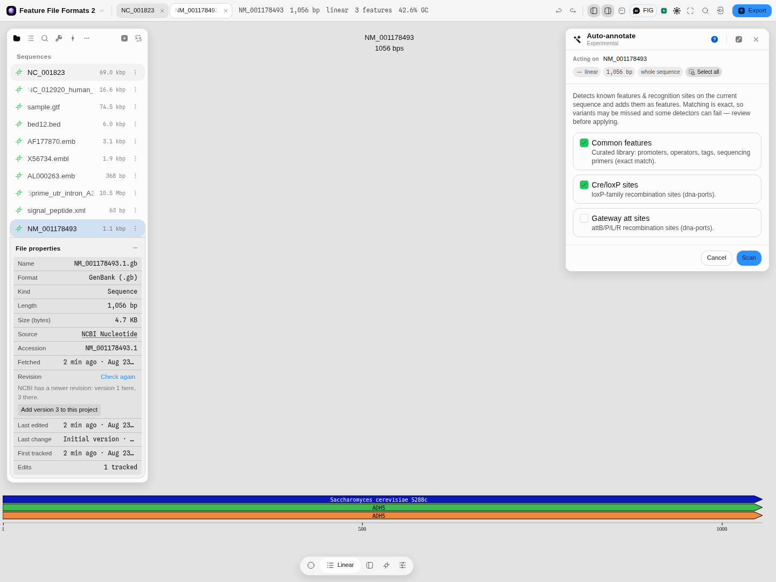This screenshot has height=582, width=776.
Task: Open the FIG AI assistant
Action: 643,11
